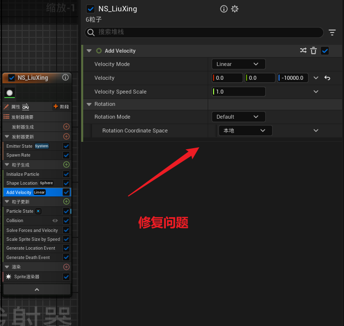Toggle Scale Sprite Size by Speed checkbox
The width and height of the screenshot is (344, 326).
click(66, 239)
